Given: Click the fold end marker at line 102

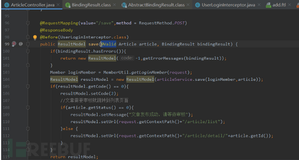Looking at the screenshot, I should 28,65.
